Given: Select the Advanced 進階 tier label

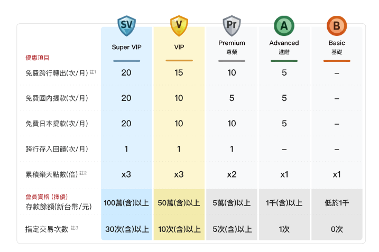Looking at the screenshot, I should click(x=284, y=47).
